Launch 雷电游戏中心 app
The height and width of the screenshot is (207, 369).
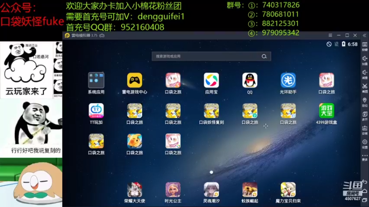coord(134,80)
